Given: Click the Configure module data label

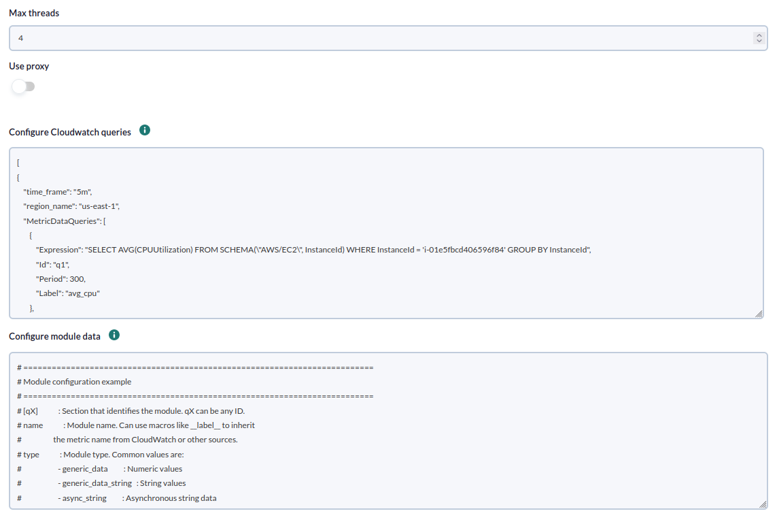Looking at the screenshot, I should 54,337.
